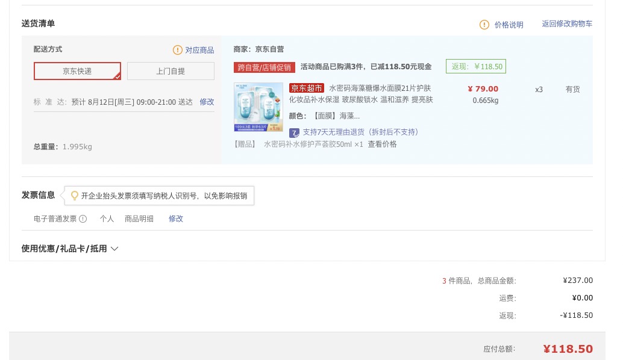The width and height of the screenshot is (623, 360).
Task: Click the 跨自营/店铺促销 promotion tag
Action: tap(265, 67)
